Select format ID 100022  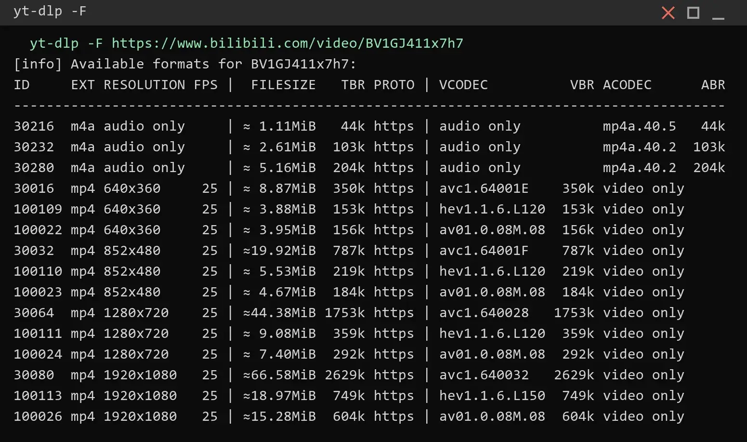click(x=38, y=230)
